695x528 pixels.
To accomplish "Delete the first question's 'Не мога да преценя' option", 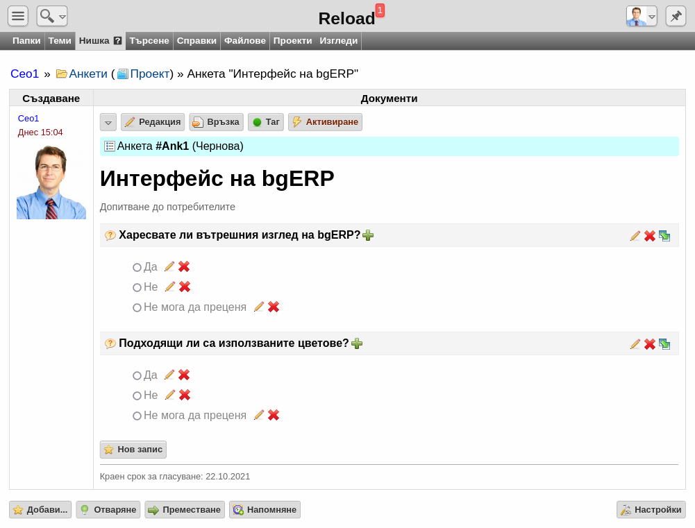I will 274,307.
